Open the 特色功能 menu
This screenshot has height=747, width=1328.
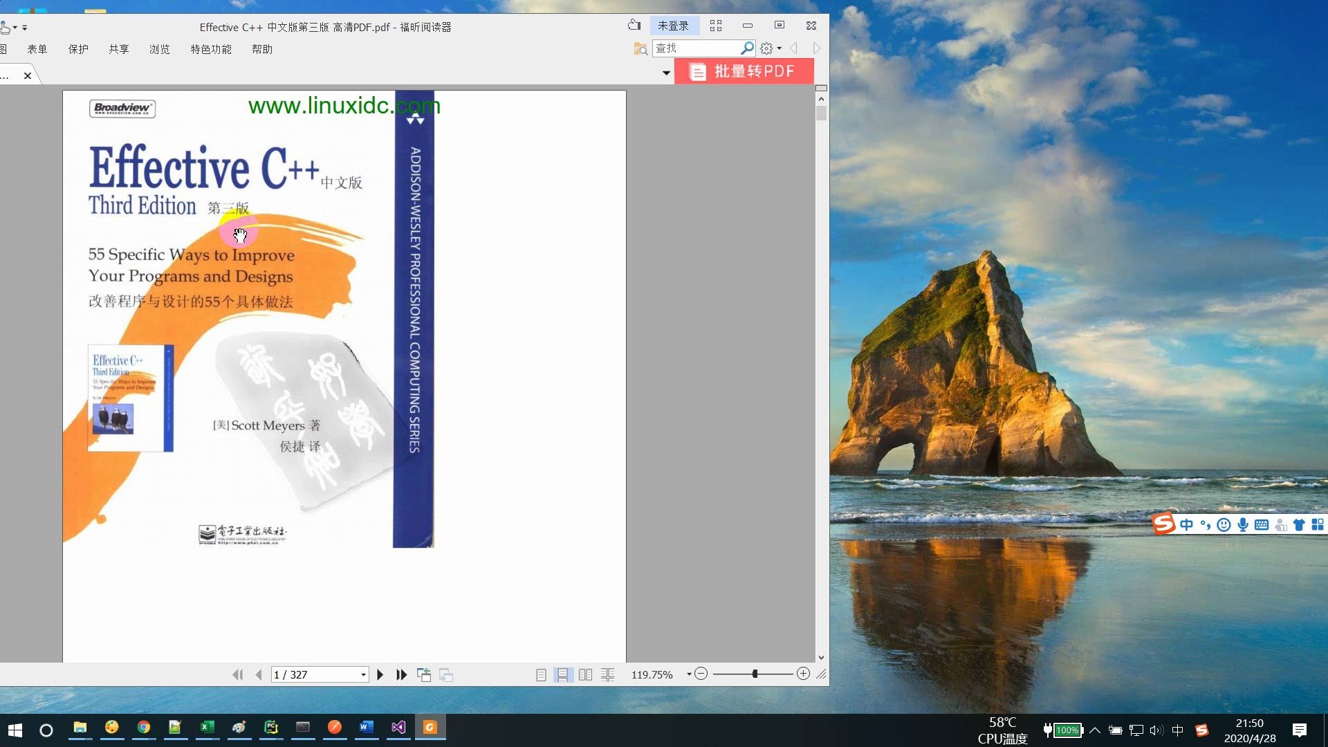pyautogui.click(x=211, y=49)
